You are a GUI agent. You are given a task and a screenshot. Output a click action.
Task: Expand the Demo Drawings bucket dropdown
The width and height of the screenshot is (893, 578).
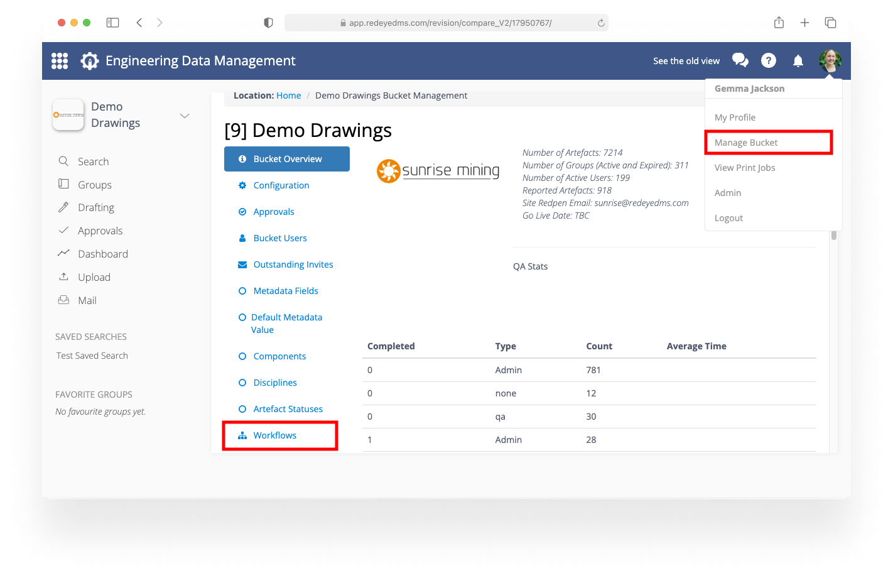click(185, 116)
